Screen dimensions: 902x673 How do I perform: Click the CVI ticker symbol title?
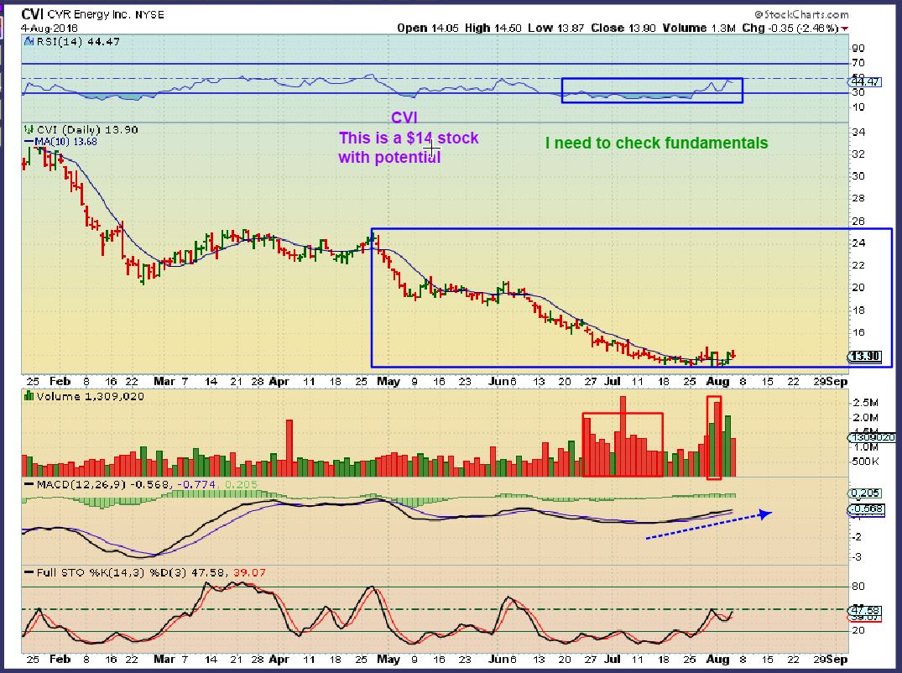pos(33,13)
